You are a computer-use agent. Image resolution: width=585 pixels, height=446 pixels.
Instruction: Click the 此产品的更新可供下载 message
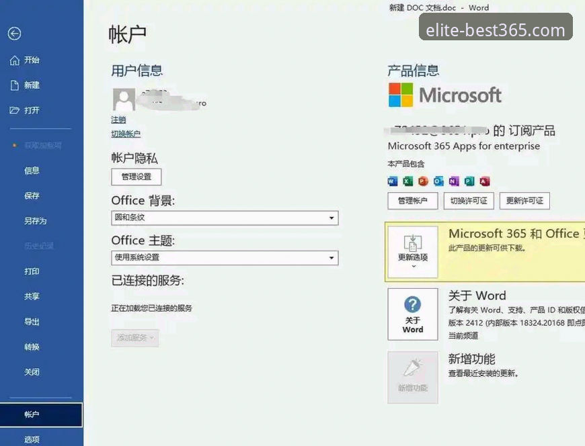(487, 248)
